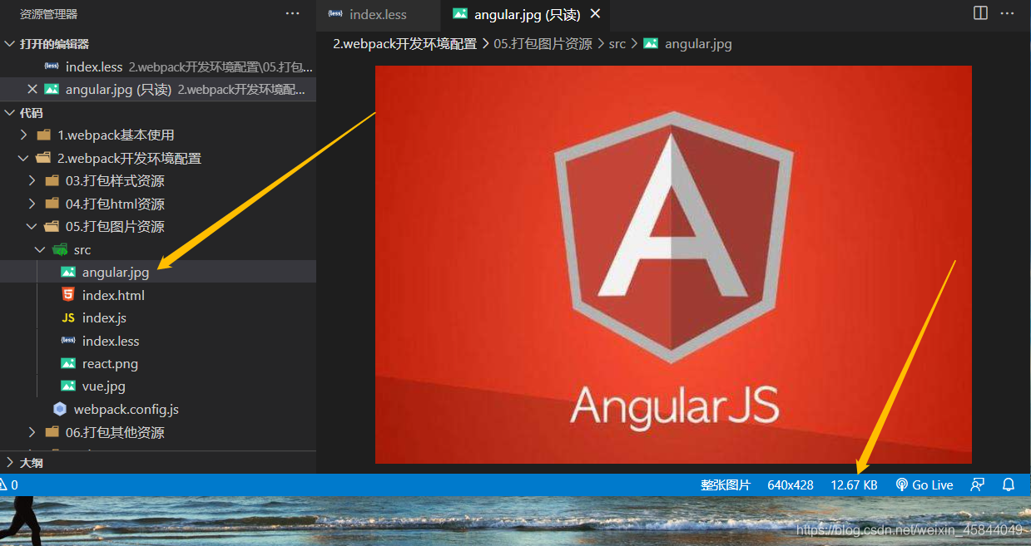1031x546 pixels.
Task: Collapse the 05.打包图片资源 folder
Action: pyautogui.click(x=32, y=226)
